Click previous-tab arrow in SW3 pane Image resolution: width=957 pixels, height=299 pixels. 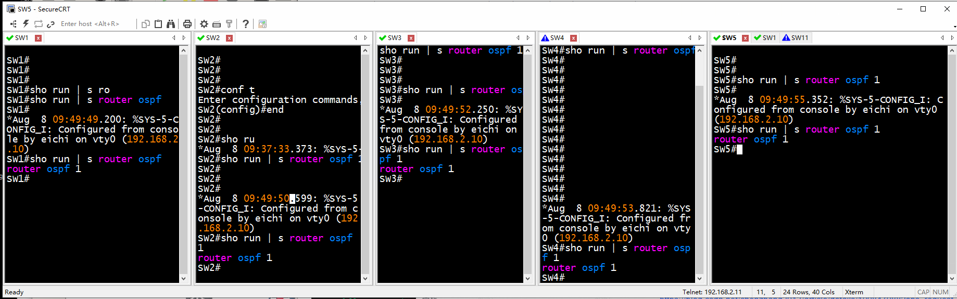pyautogui.click(x=518, y=38)
